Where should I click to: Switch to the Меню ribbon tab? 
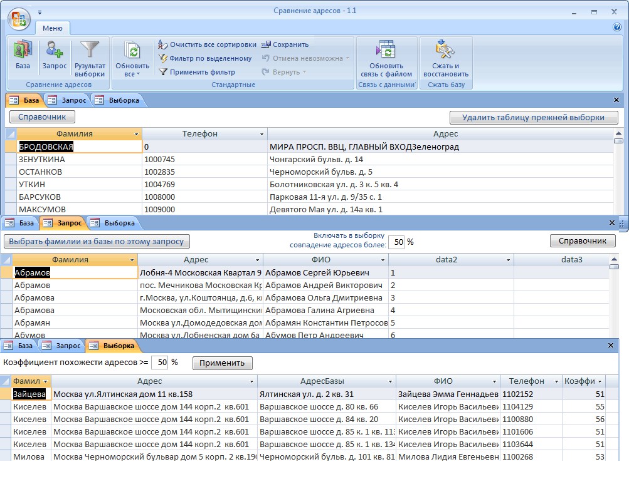53,28
